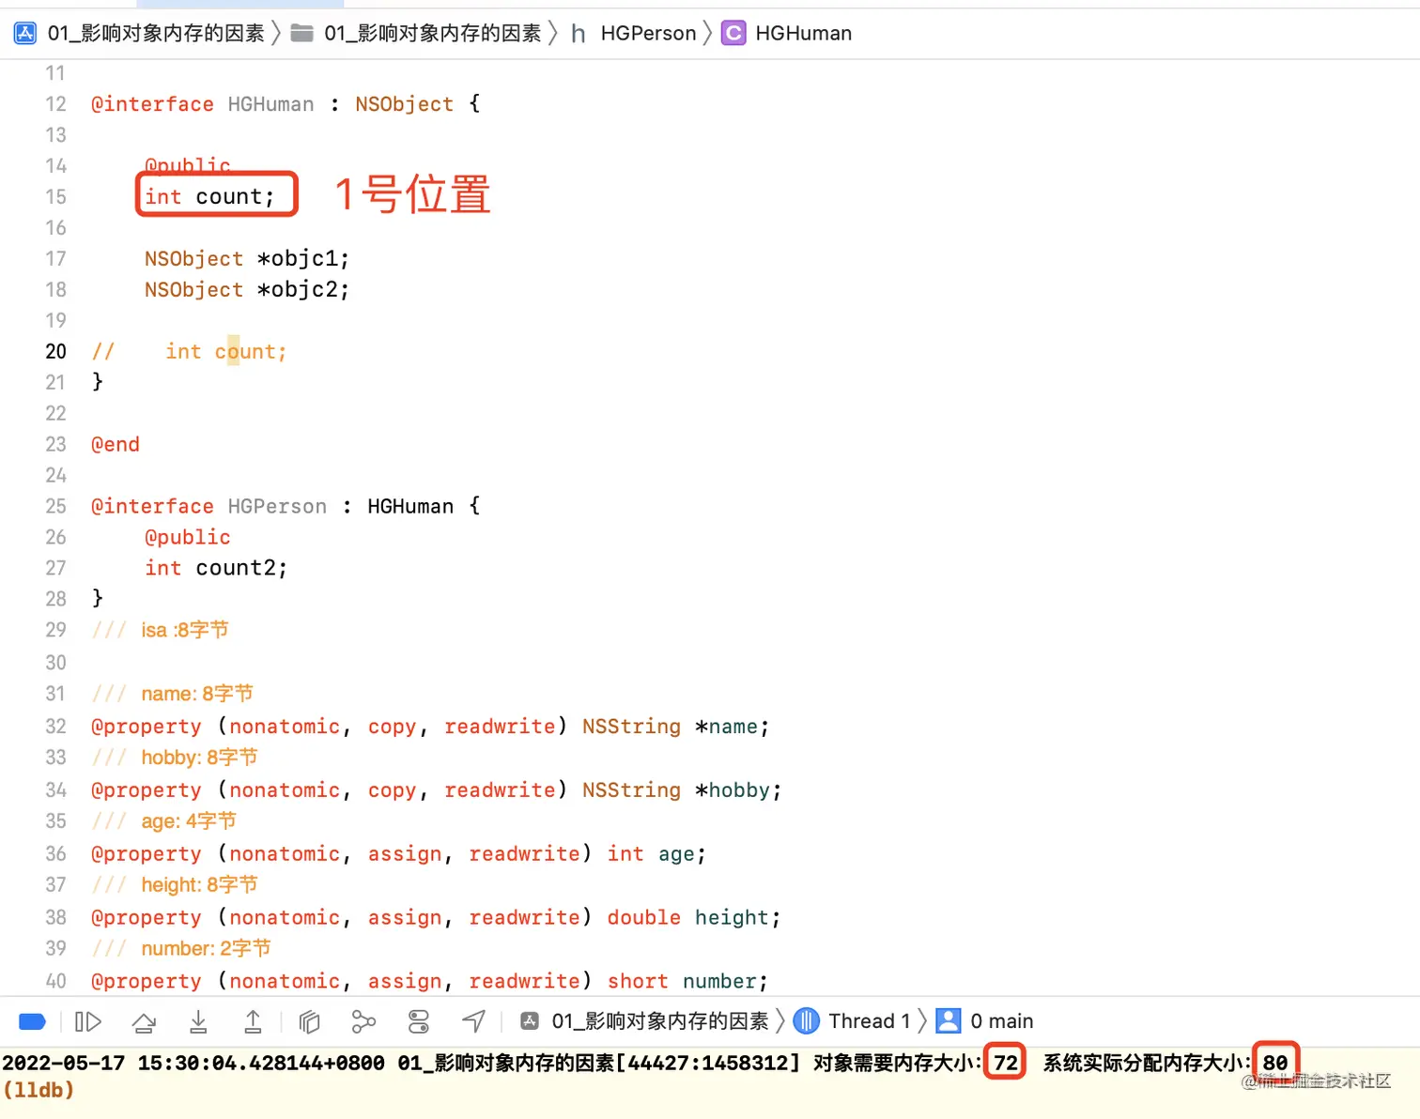
Task: Open the environment overrides icon
Action: (419, 1021)
